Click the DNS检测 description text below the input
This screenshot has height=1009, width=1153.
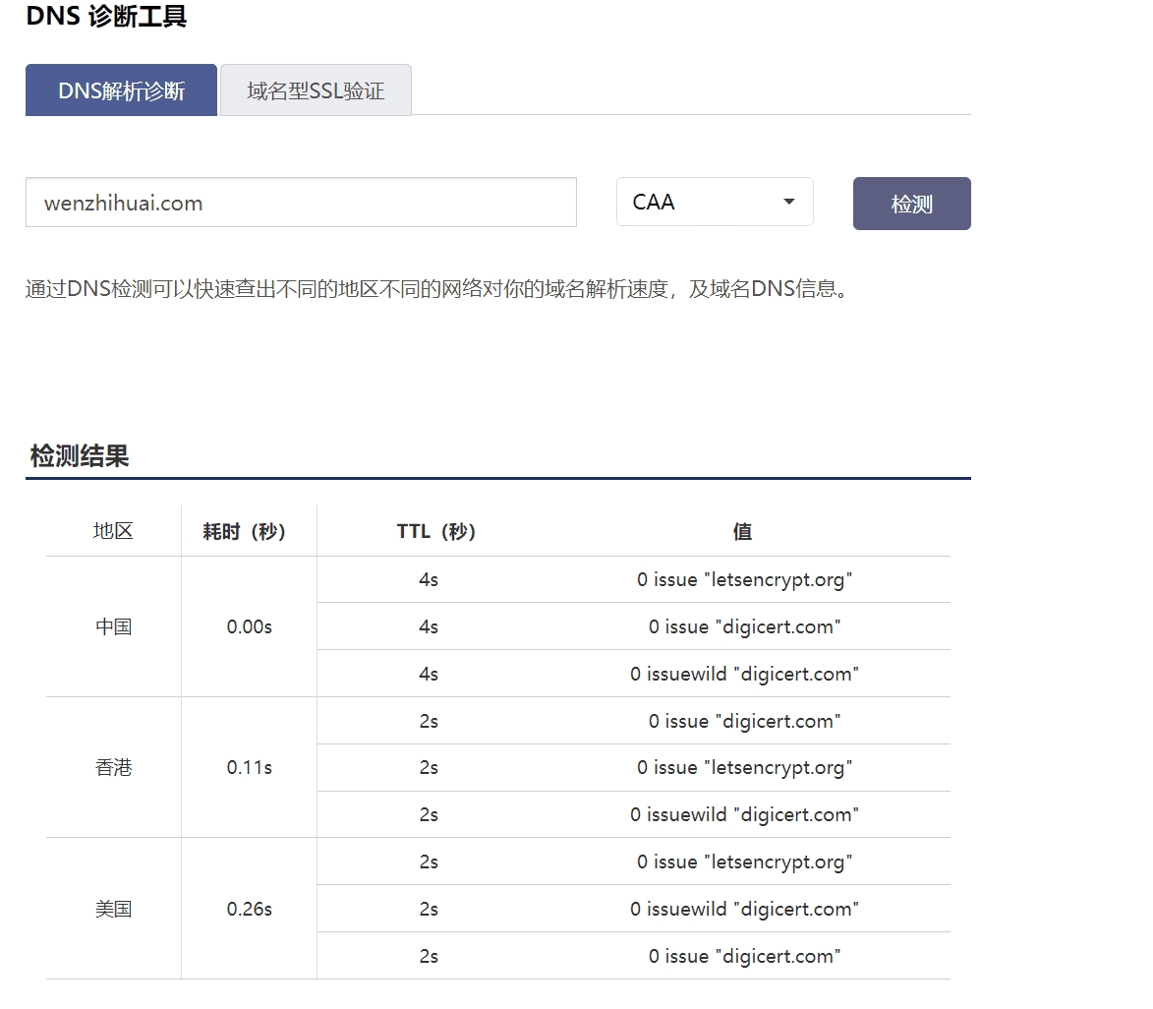pos(435,290)
